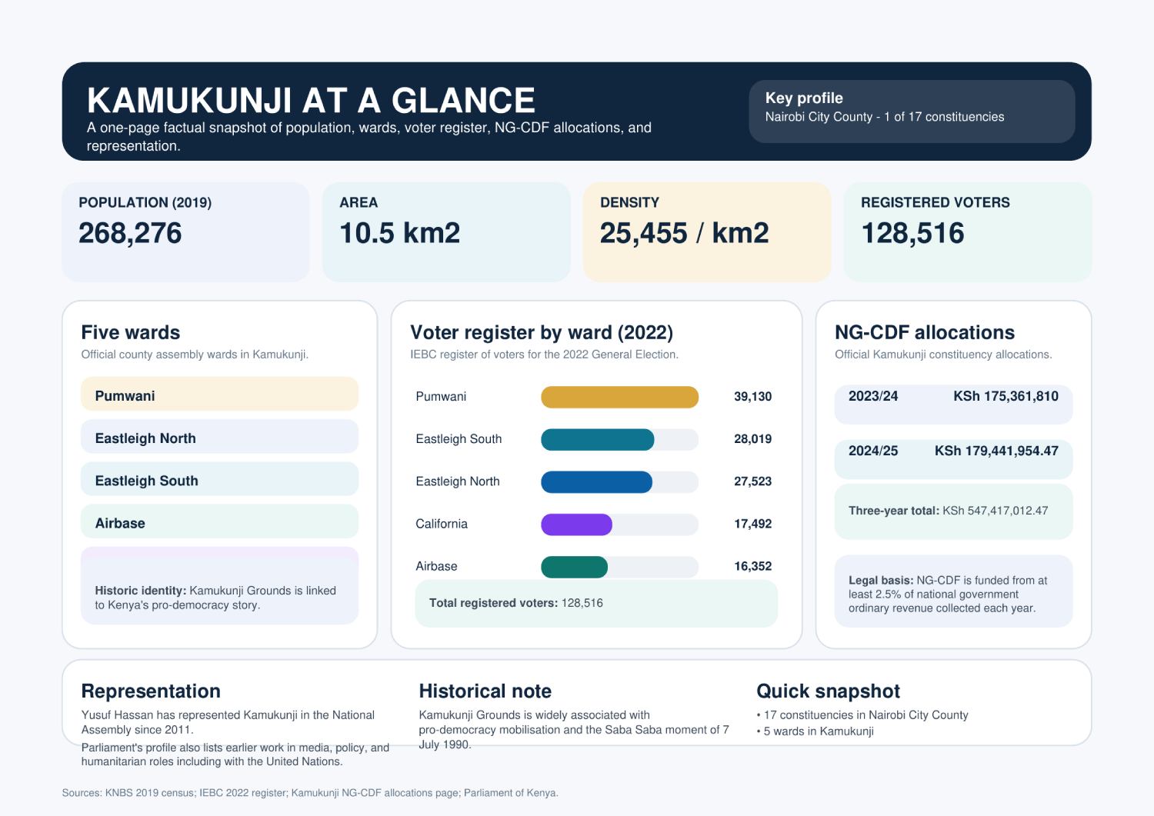Click the Airbase ward entry
This screenshot has width=1154, height=816.
coord(219,522)
